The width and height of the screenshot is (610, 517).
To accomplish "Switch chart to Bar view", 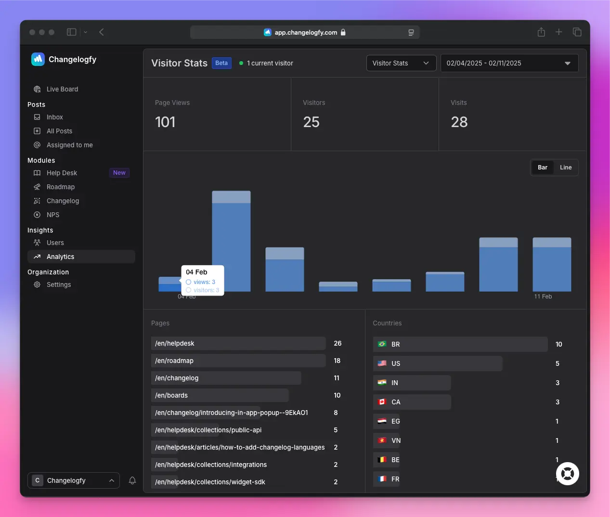I will (543, 168).
